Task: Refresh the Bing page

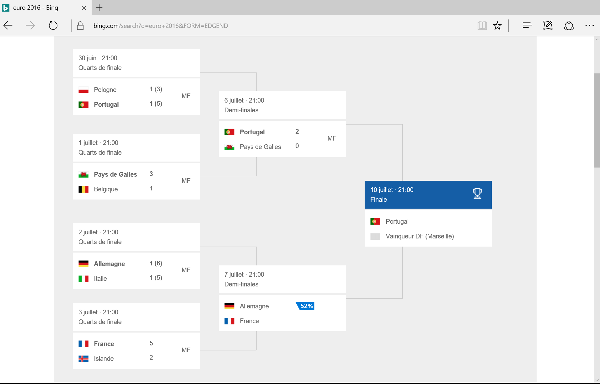Action: click(53, 25)
